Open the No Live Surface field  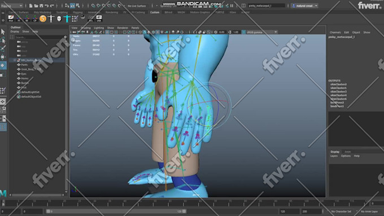(137, 6)
